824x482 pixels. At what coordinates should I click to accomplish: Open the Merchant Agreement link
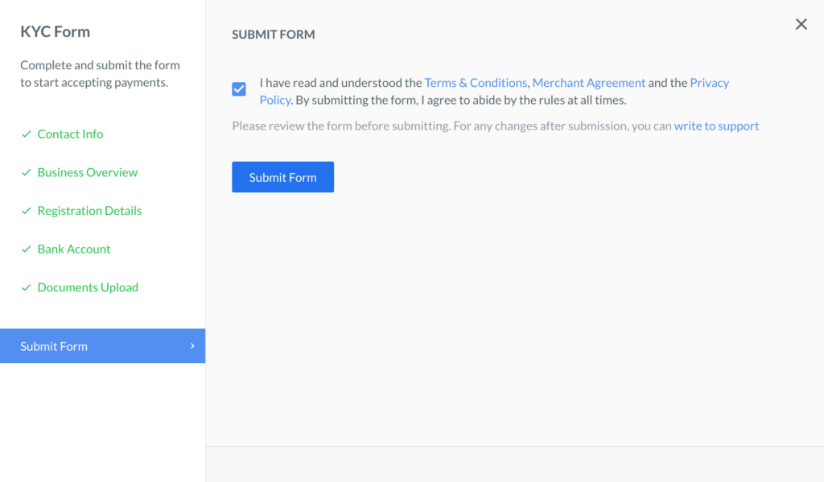click(588, 82)
